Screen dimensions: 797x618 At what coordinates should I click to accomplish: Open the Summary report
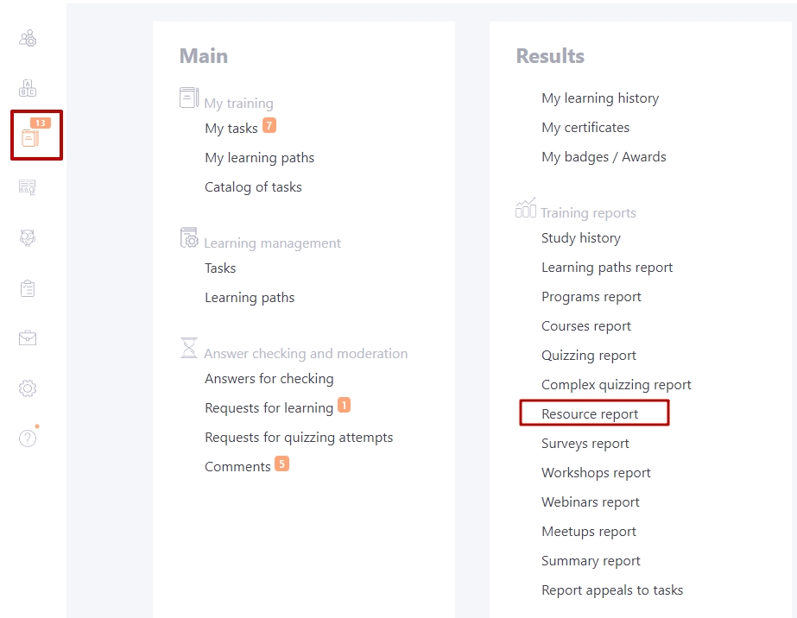pyautogui.click(x=591, y=560)
